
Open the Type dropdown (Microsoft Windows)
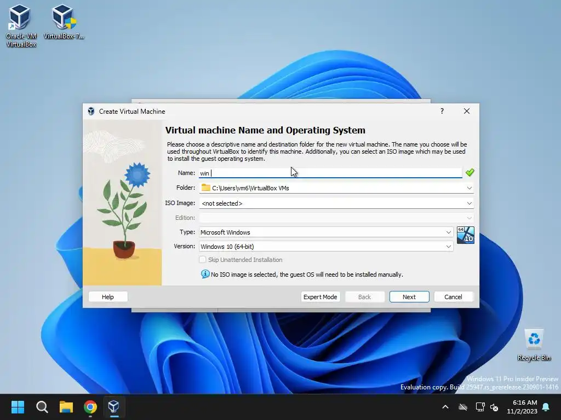[x=326, y=232]
